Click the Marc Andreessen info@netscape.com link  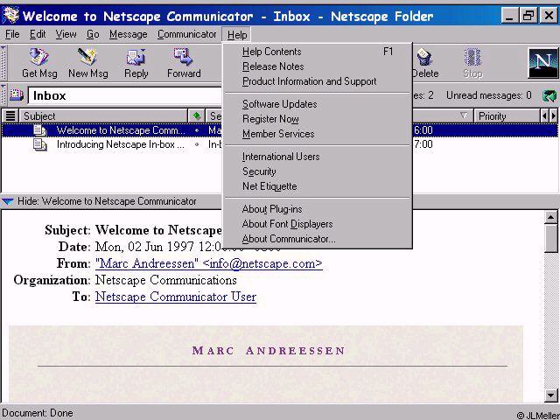[209, 263]
